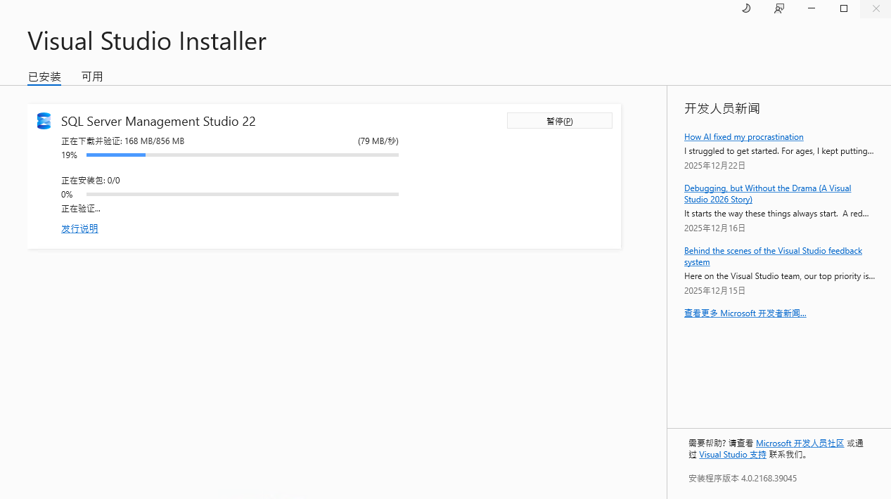
Task: Open Behind the scenes of feedback system article
Action: (x=773, y=257)
